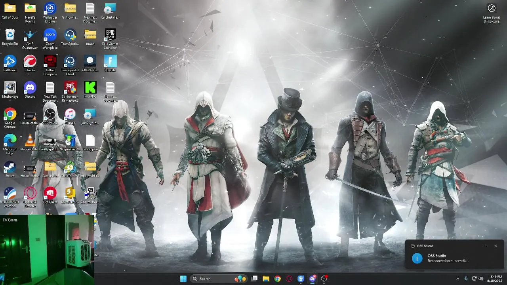
Task: Select the jdk-20_win... installer icon
Action: click(90, 116)
